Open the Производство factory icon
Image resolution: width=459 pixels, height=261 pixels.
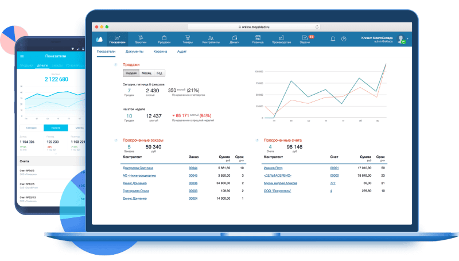(281, 38)
